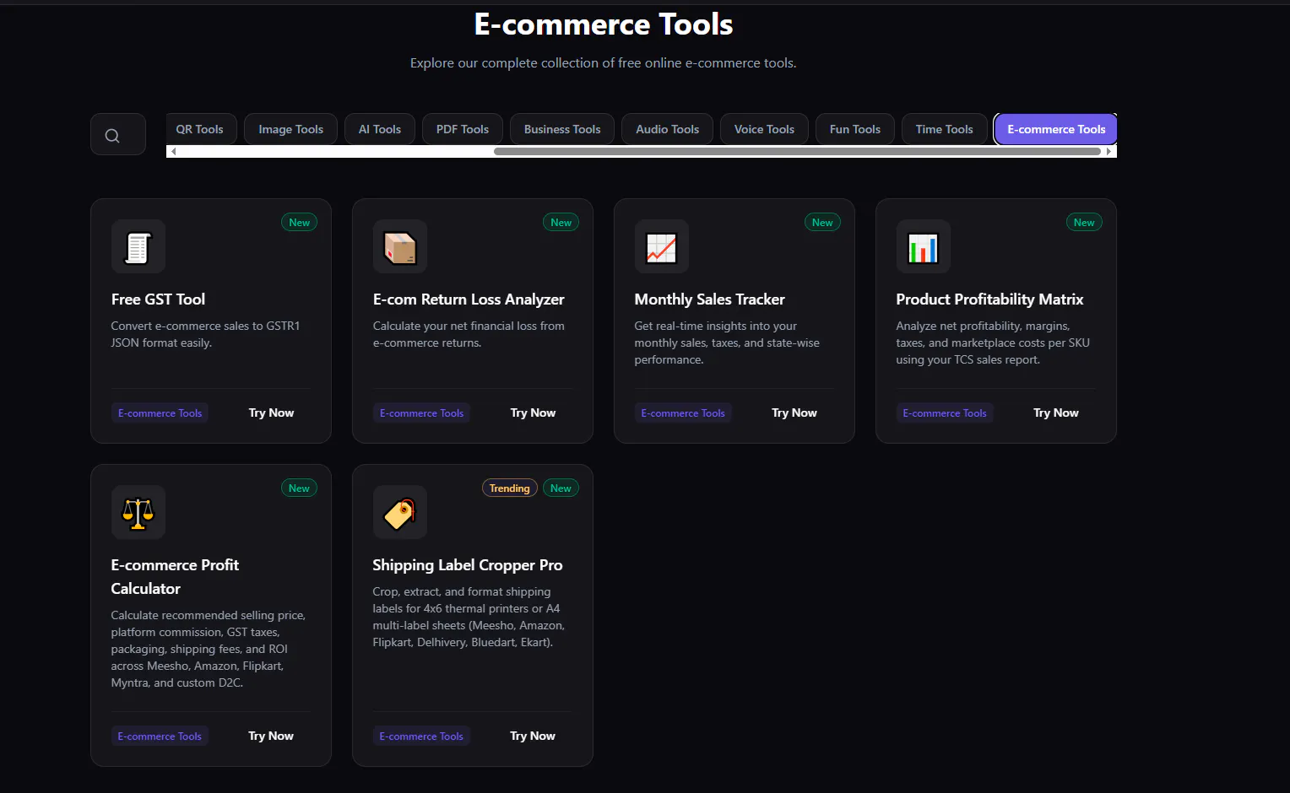This screenshot has width=1290, height=793.
Task: Click 'Crop, extract, and format shipping' description
Action: coord(469,617)
